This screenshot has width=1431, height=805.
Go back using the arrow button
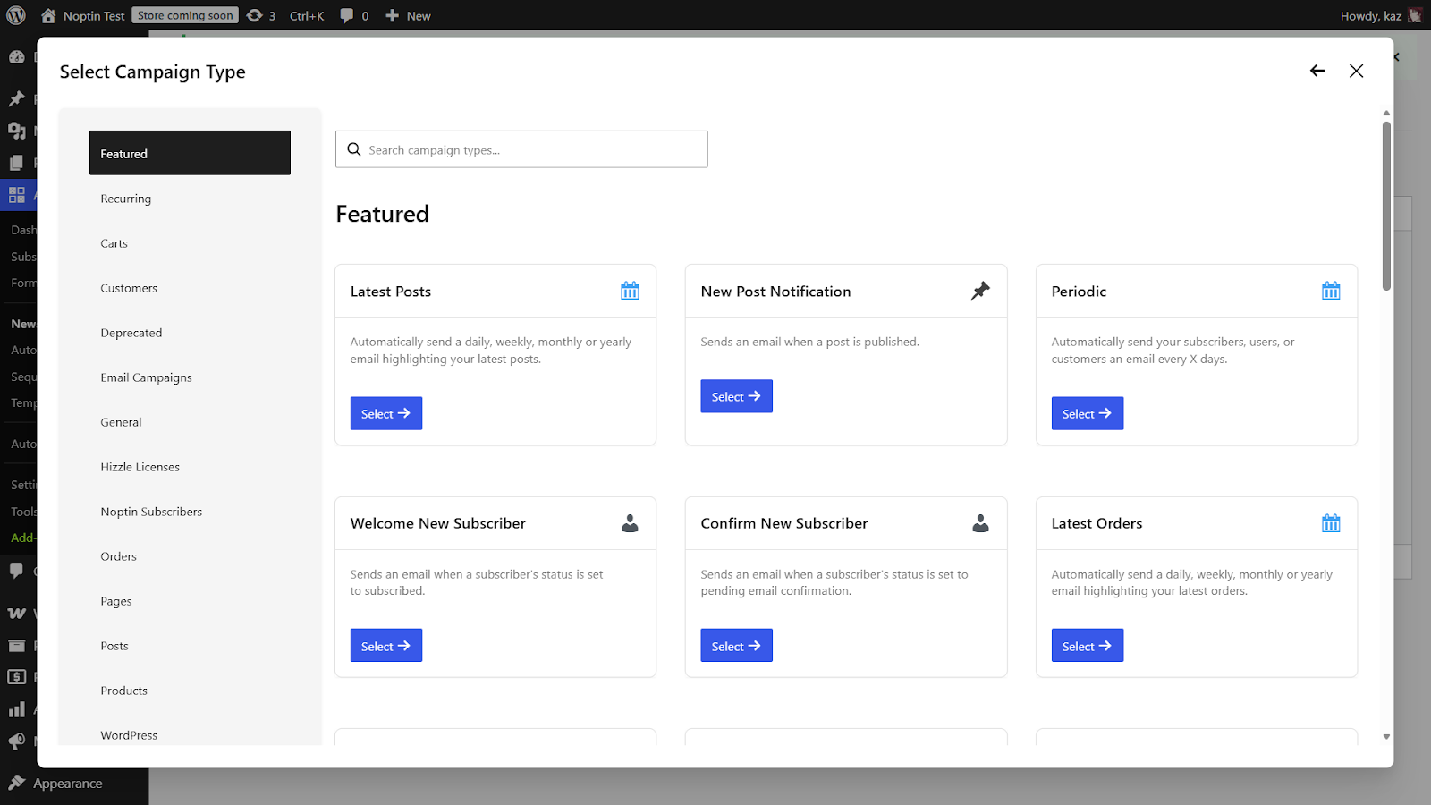coord(1317,70)
